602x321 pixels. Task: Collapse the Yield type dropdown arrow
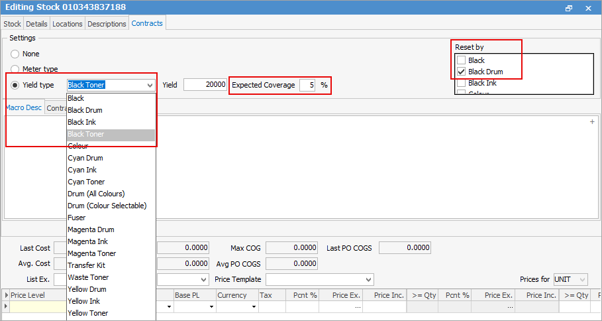(150, 86)
